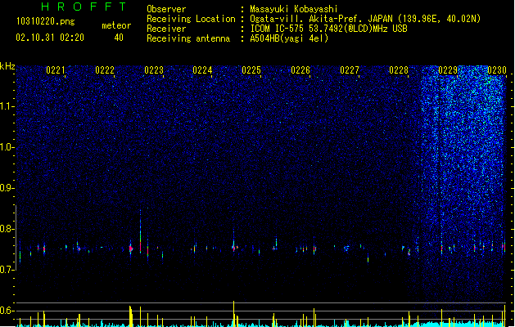
Task: Click the 0225 time marker
Action: coord(251,70)
